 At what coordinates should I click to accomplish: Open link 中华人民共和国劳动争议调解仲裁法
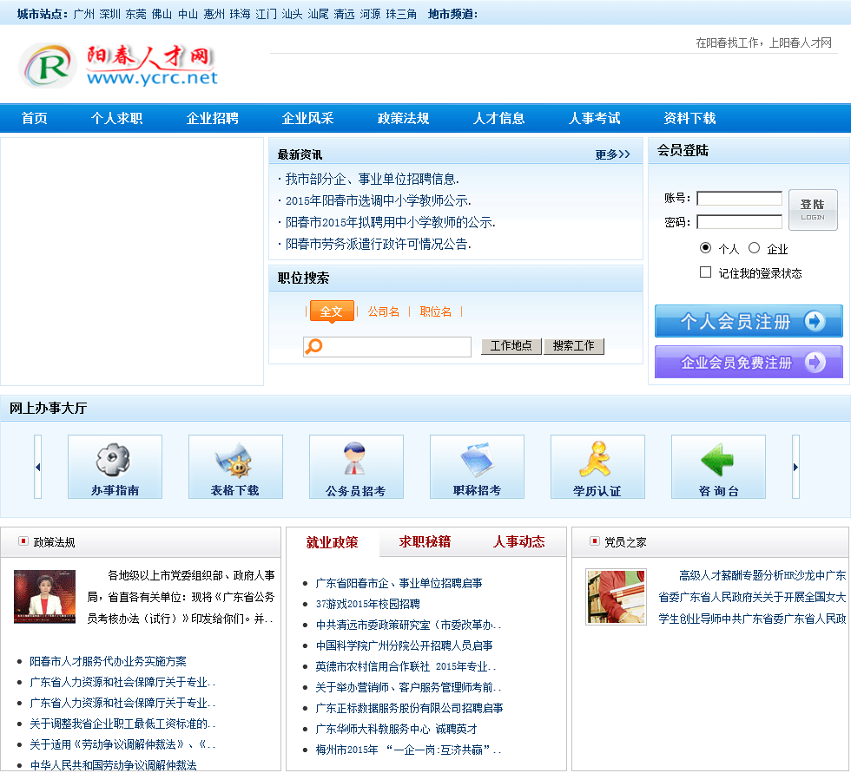coord(114,765)
